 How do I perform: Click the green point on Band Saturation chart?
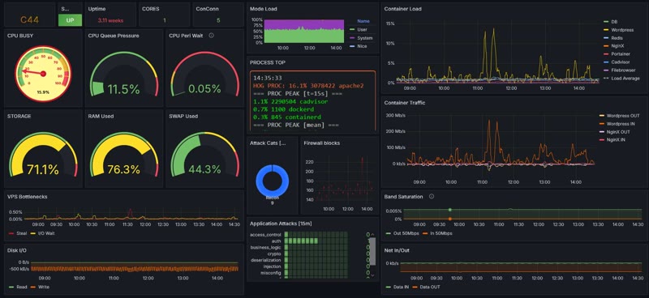pos(450,210)
